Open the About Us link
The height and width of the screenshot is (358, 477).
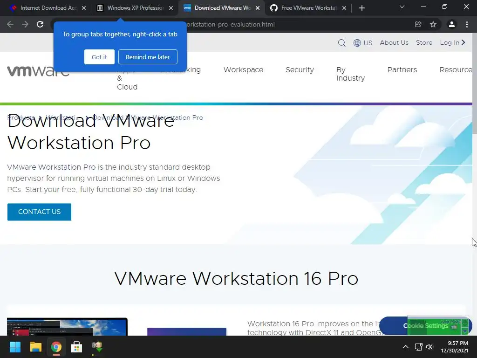[394, 42]
